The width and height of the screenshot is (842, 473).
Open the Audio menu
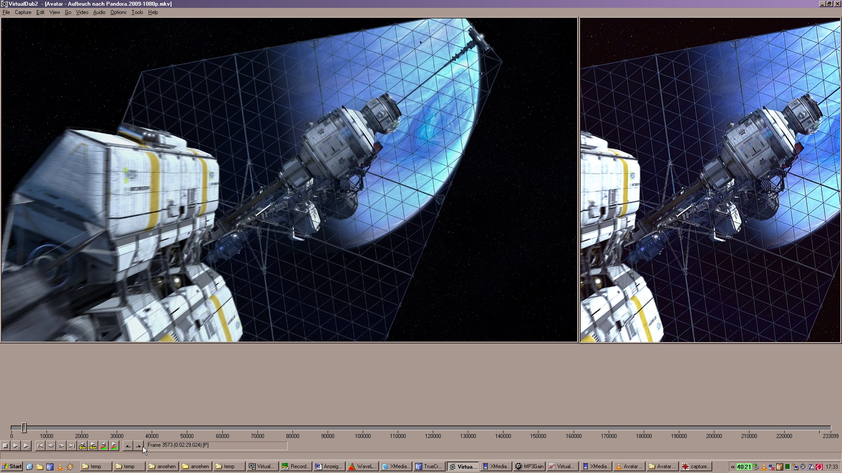point(99,12)
